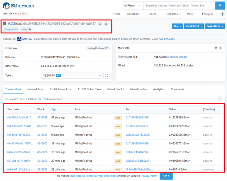Open the All Filters dropdown
The image size is (227, 181).
132,6
